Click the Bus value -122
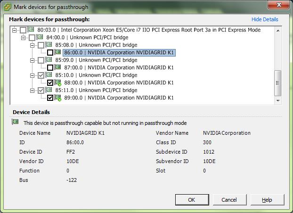 coord(72,180)
